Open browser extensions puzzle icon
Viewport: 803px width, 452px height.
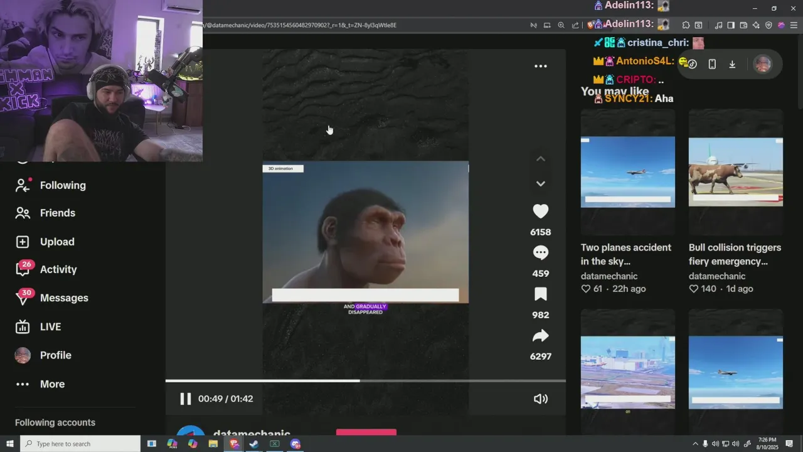tap(686, 25)
